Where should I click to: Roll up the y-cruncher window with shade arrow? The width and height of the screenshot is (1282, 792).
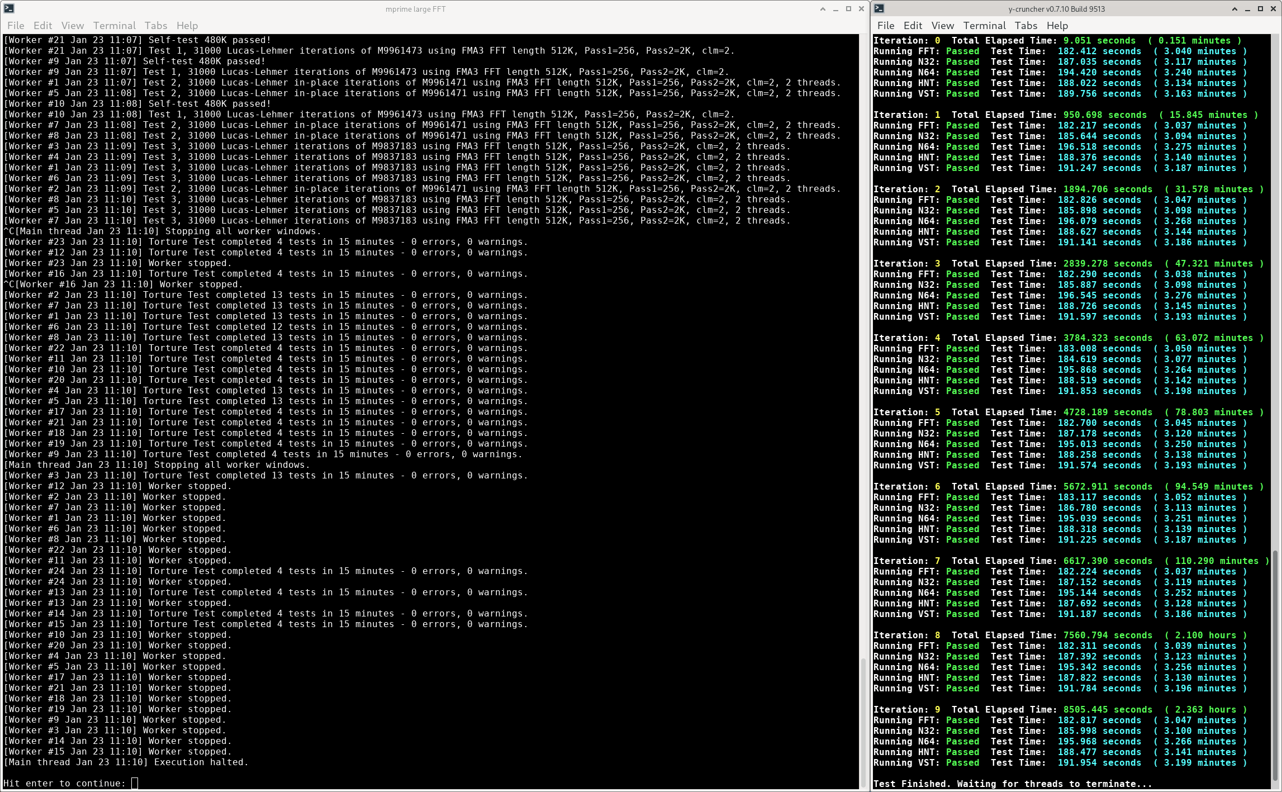pyautogui.click(x=1234, y=9)
